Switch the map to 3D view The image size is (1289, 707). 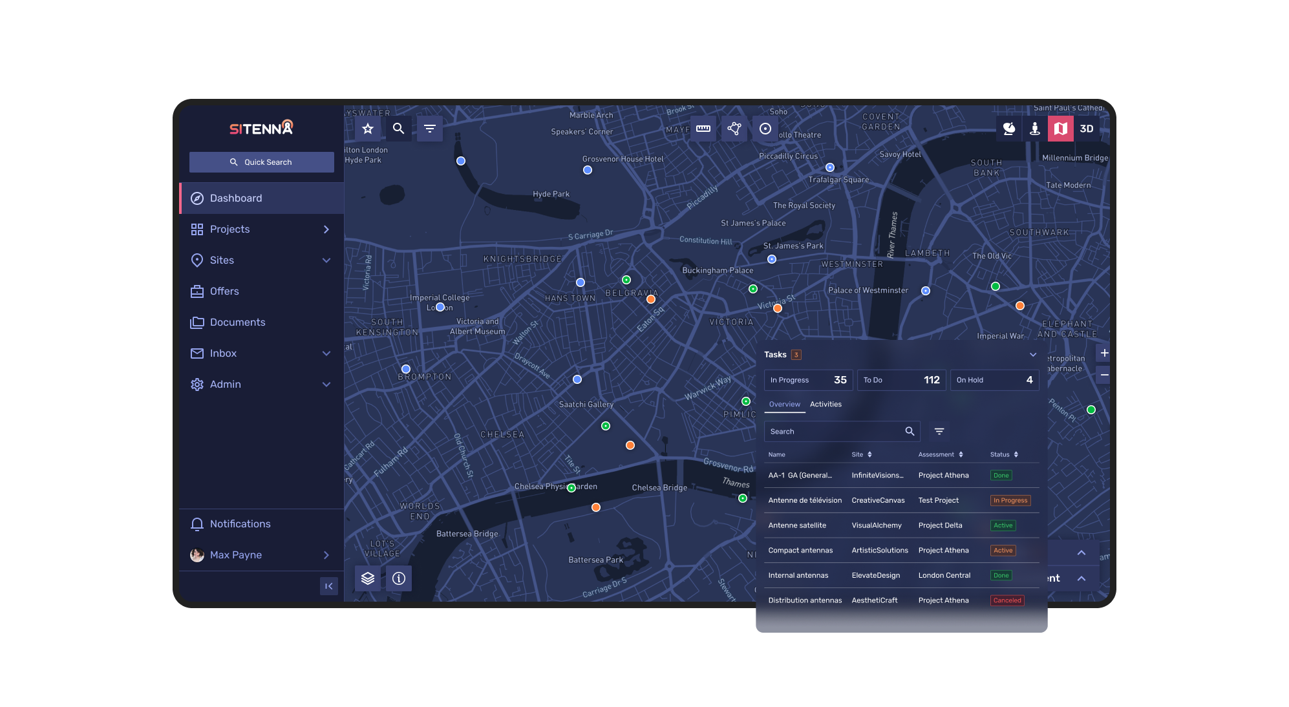1087,129
